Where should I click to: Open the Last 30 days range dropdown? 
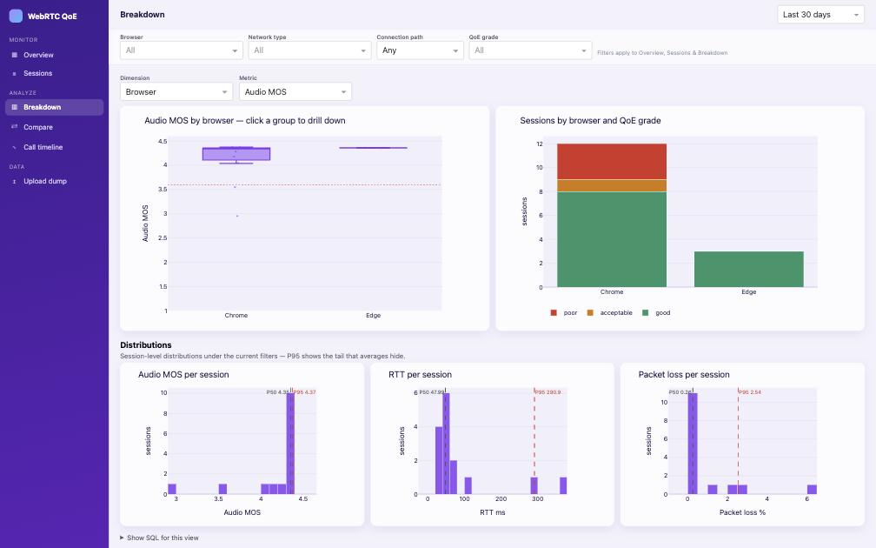(x=820, y=15)
